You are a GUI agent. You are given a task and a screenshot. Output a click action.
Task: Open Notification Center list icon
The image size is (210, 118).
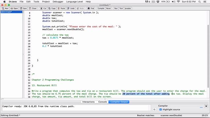tap(205, 2)
